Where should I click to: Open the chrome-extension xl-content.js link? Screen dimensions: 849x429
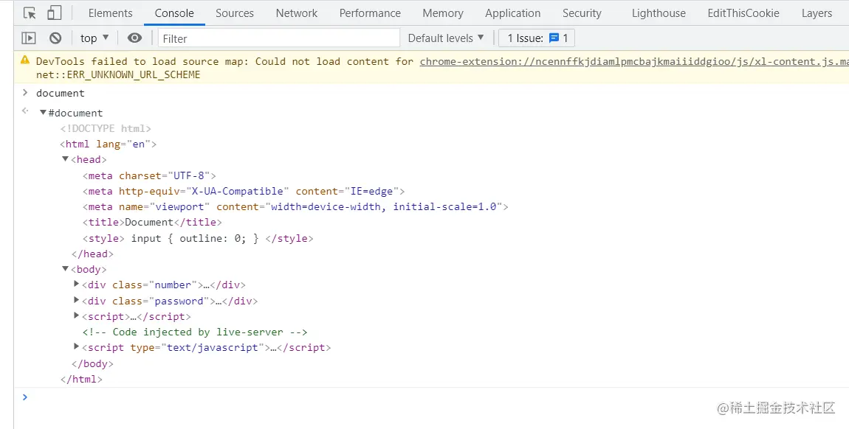click(634, 61)
